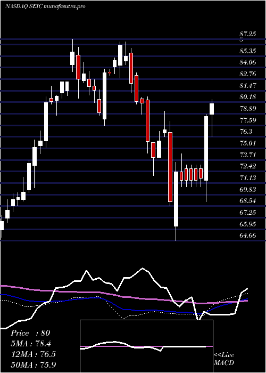Click the <<Live MACD label
The height and width of the screenshot is (373, 266).
(x=224, y=359)
